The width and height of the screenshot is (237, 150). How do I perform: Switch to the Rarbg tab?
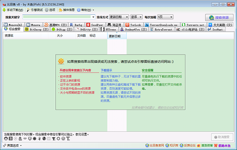click(x=77, y=25)
